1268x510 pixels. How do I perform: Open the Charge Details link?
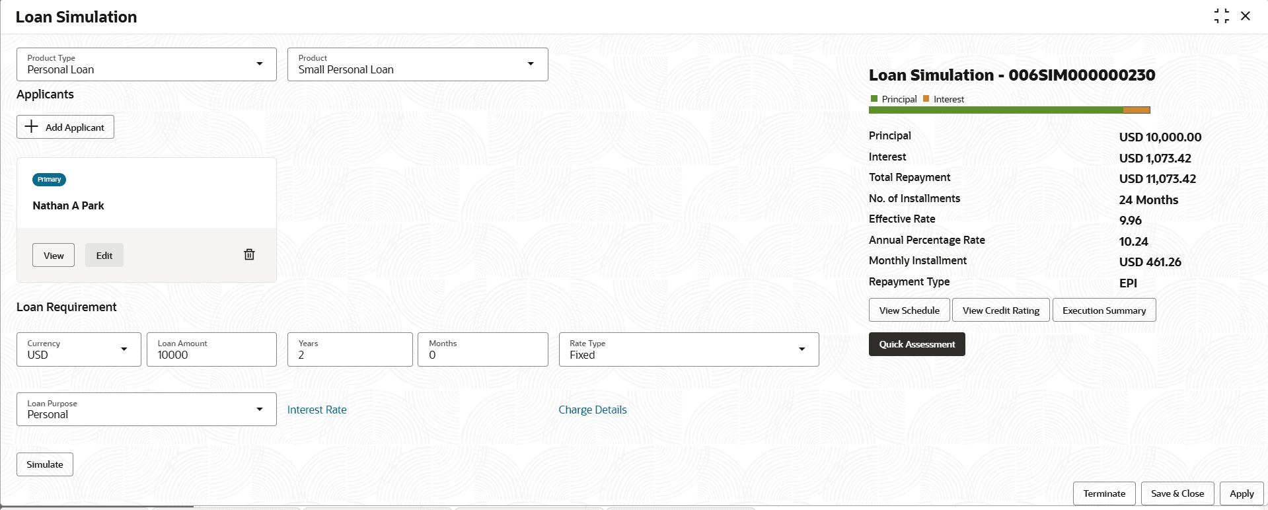coord(592,410)
